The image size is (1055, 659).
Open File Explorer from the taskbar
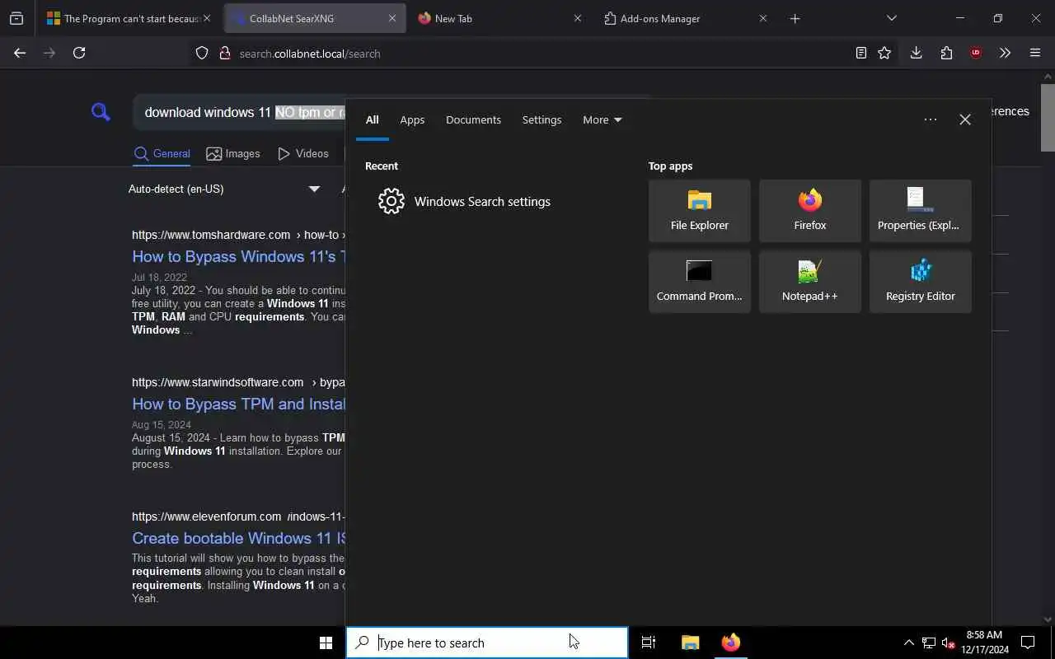(x=690, y=643)
